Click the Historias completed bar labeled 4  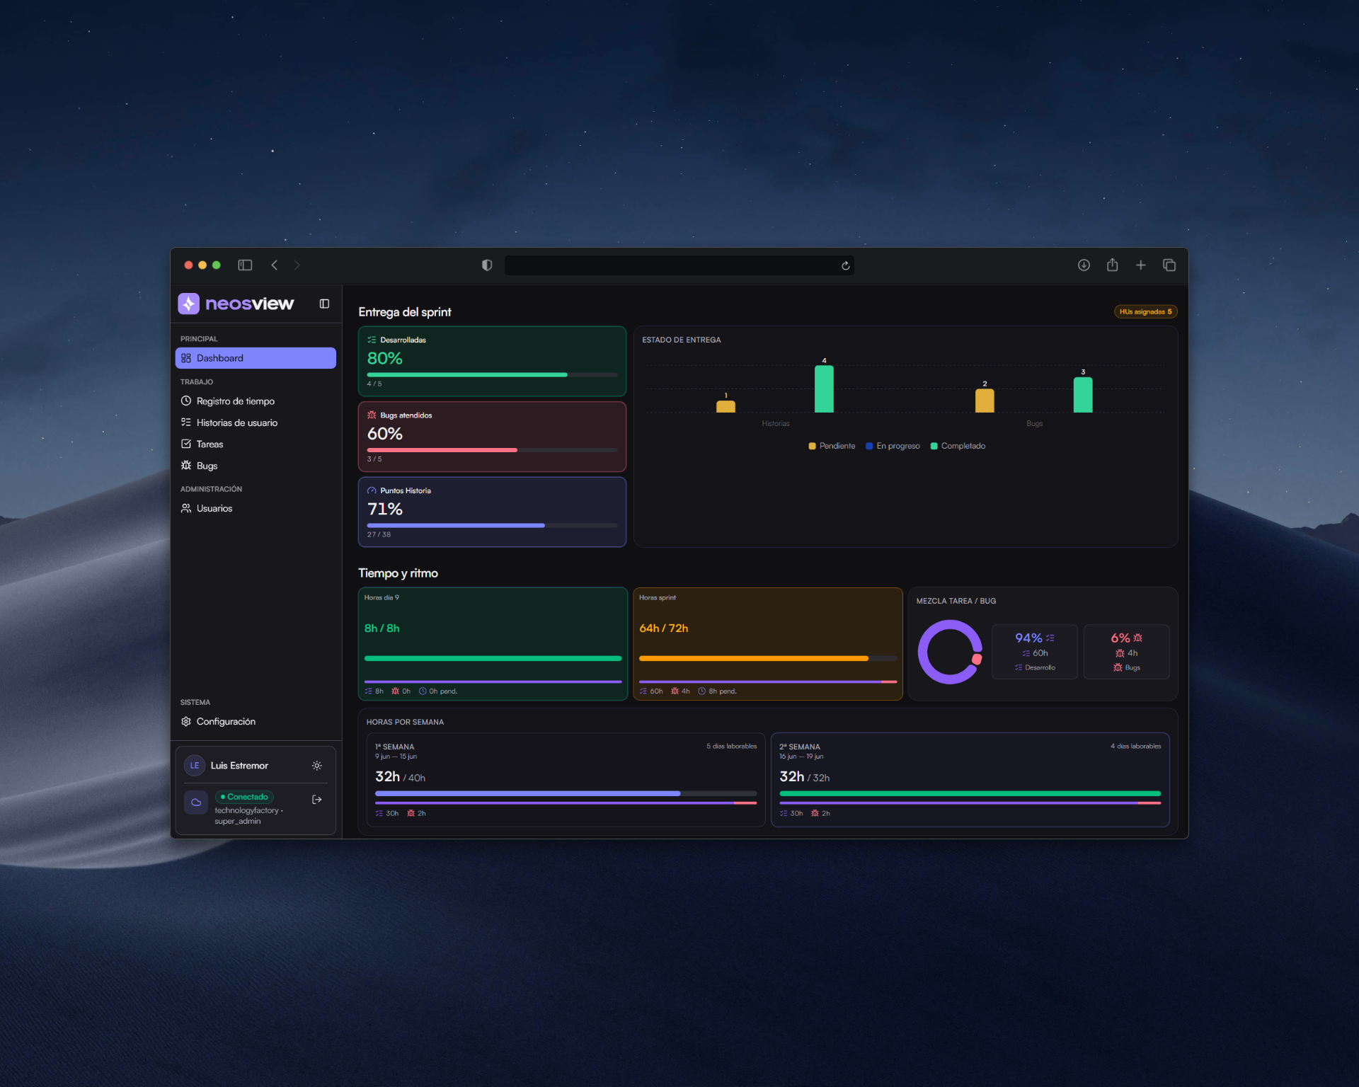point(824,389)
